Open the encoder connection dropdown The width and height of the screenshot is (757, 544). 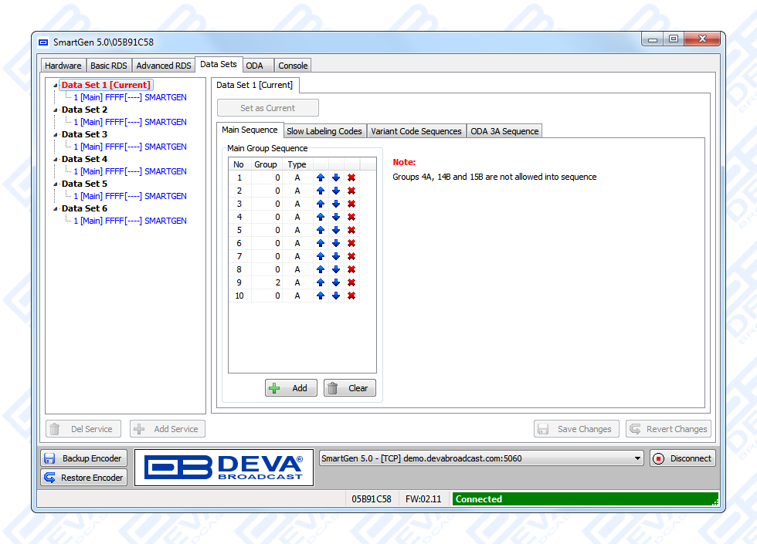click(637, 458)
